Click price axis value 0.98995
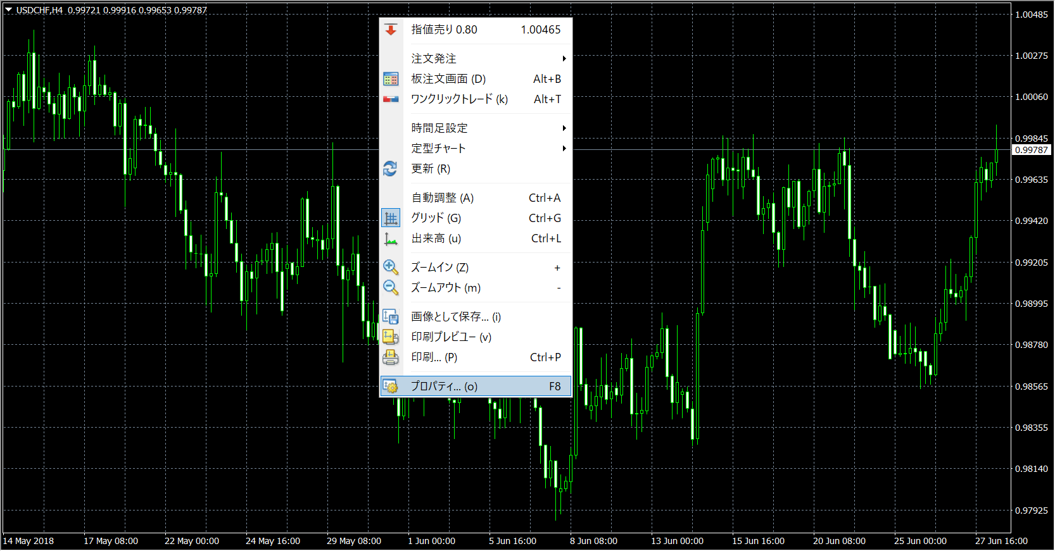Screen dimensions: 1055x551 (1032, 304)
